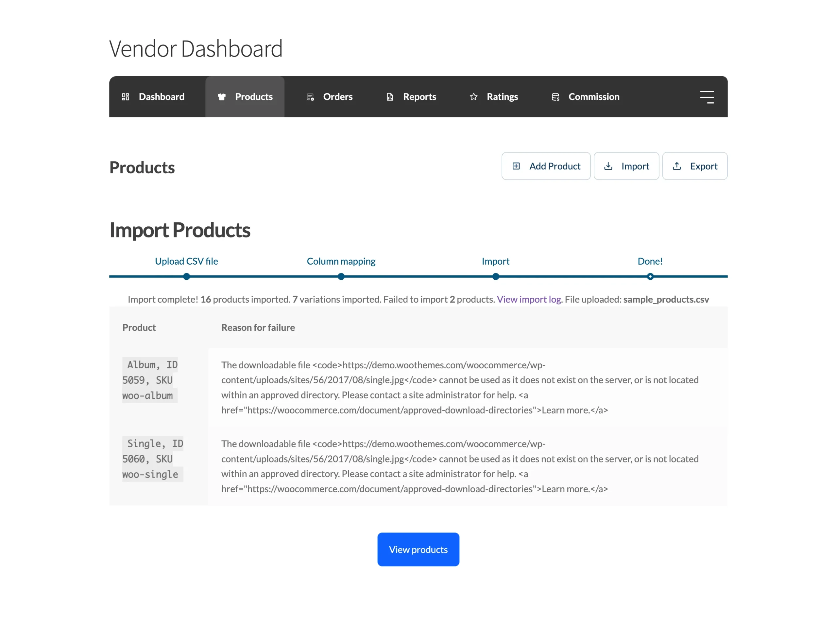
Task: Switch to the Reports tab
Action: (411, 97)
